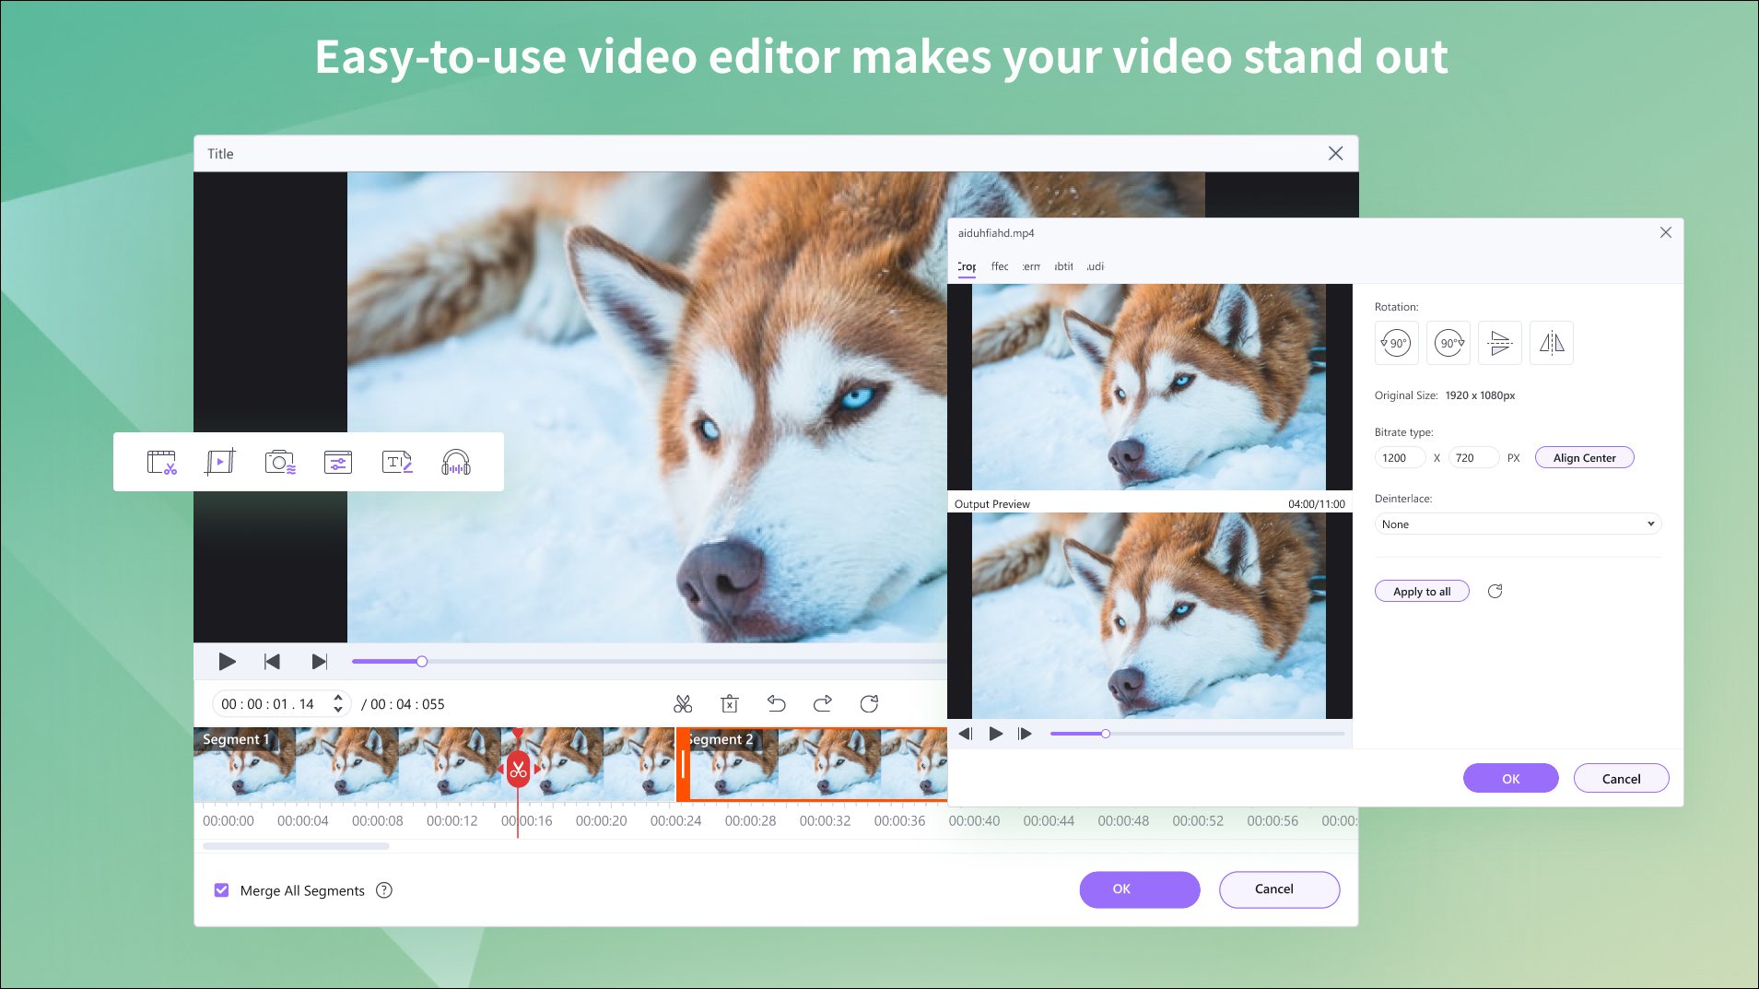Click the main playback progress slider handle
The width and height of the screenshot is (1759, 989).
(x=422, y=662)
